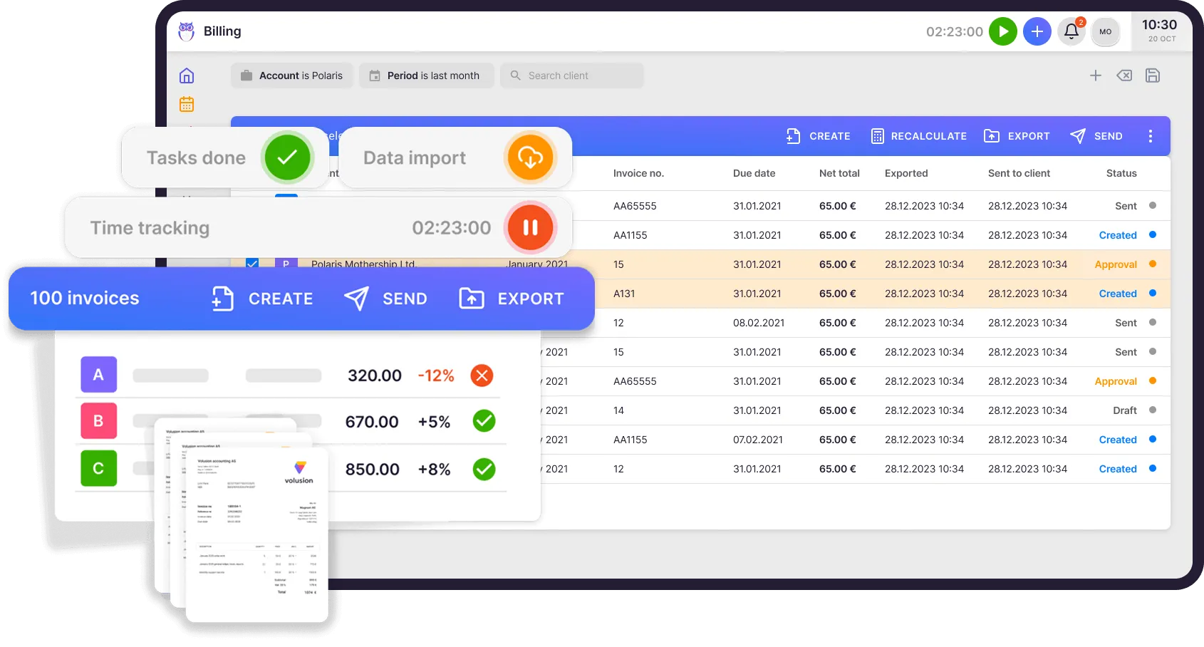Pause the Time tracking timer
Viewport: 1204px width, 647px height.
(x=530, y=227)
